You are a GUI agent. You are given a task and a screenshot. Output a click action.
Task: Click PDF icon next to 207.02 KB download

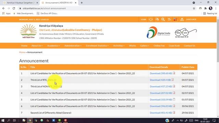tap(174, 93)
